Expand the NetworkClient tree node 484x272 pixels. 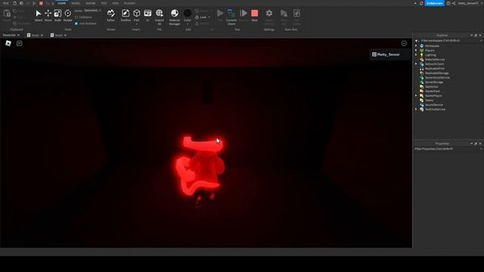(x=416, y=63)
